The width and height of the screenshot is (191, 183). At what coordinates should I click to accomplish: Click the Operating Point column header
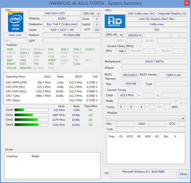coord(19,77)
